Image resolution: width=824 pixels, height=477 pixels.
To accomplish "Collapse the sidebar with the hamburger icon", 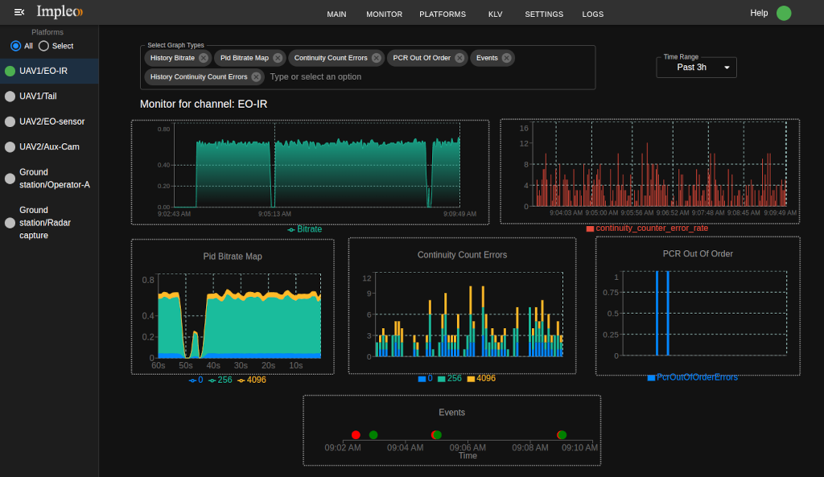I will tap(19, 12).
